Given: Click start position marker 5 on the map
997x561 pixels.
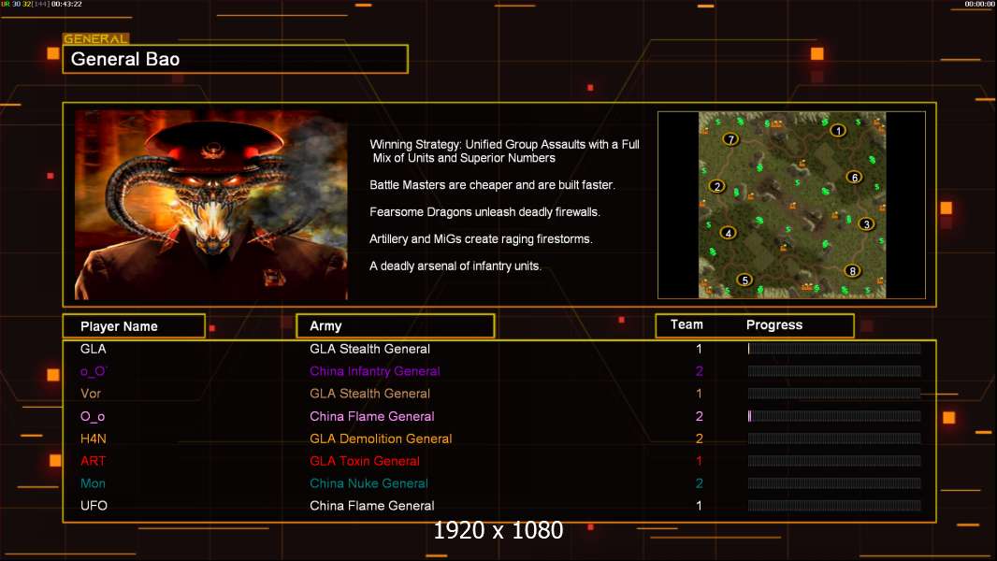Looking at the screenshot, I should click(x=744, y=280).
